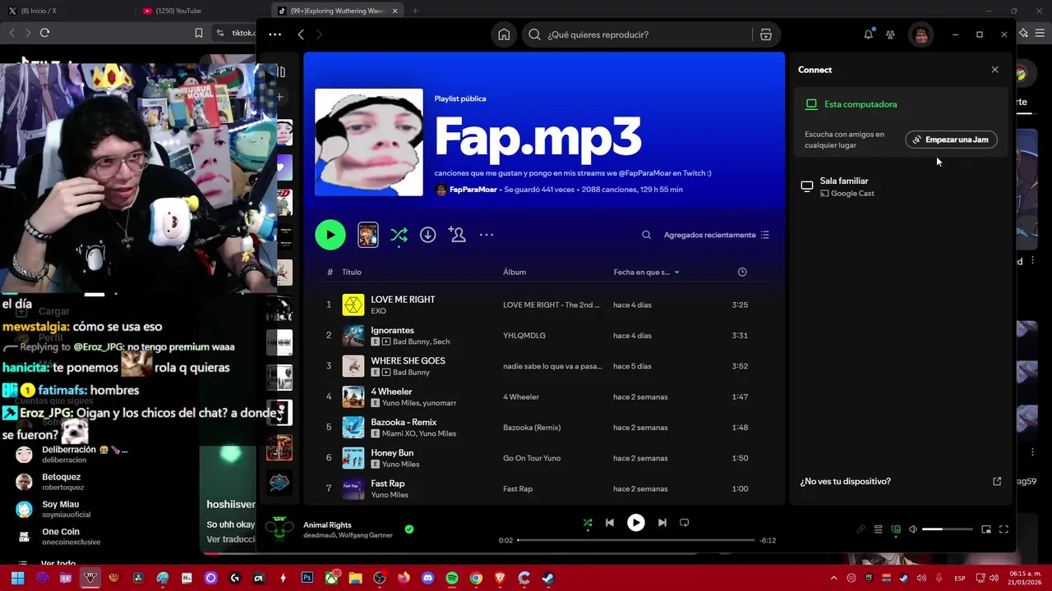Start a Jam with Empezar una Jam

[x=951, y=140]
